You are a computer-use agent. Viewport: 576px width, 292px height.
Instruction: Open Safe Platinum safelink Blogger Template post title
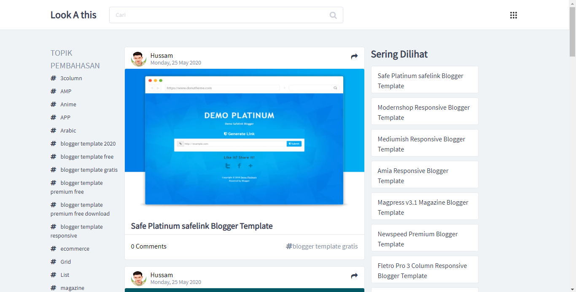[202, 226]
